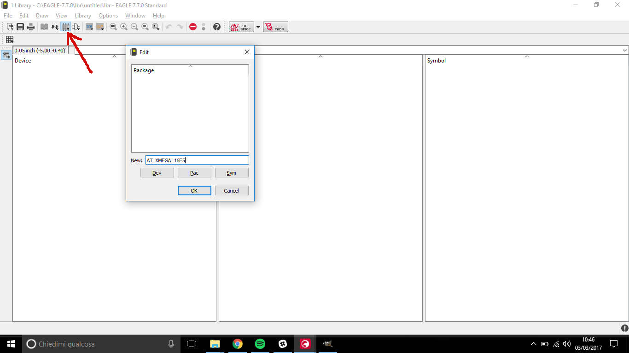The image size is (629, 353).
Task: Click the book-shaped library toolbar icon
Action: pos(44,27)
